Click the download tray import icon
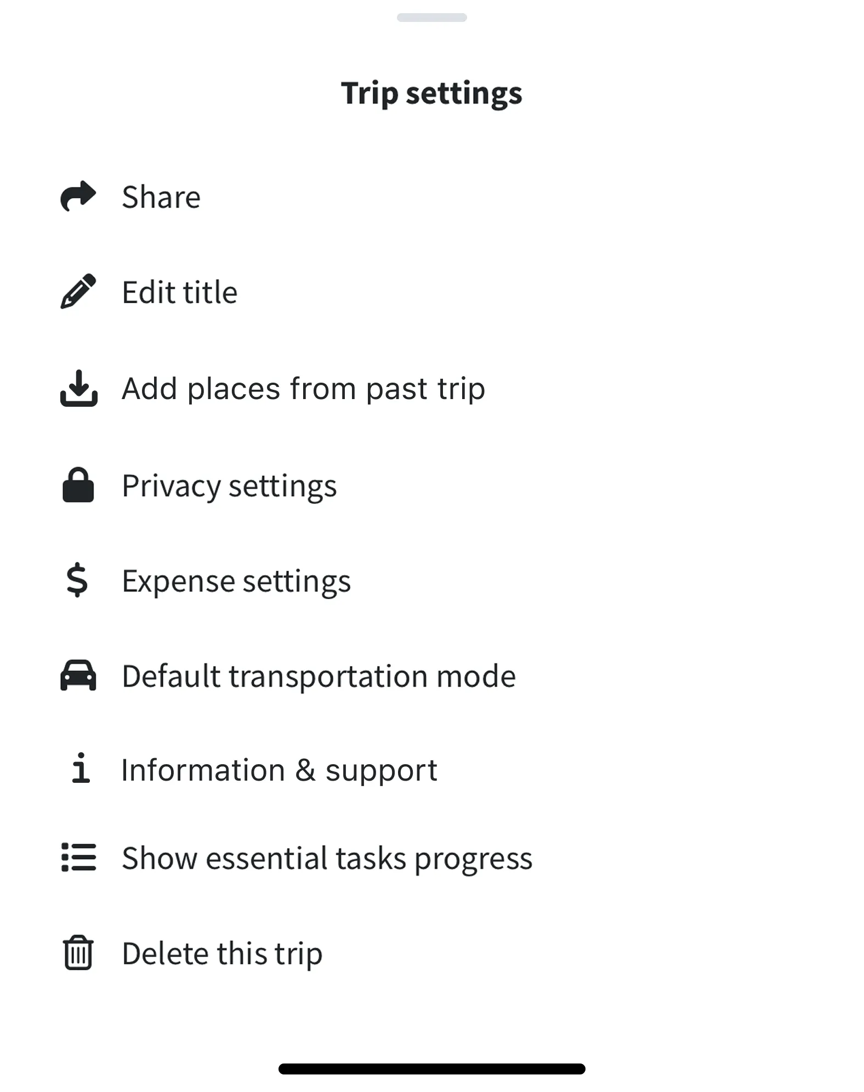This screenshot has height=1092, width=864. (x=78, y=388)
